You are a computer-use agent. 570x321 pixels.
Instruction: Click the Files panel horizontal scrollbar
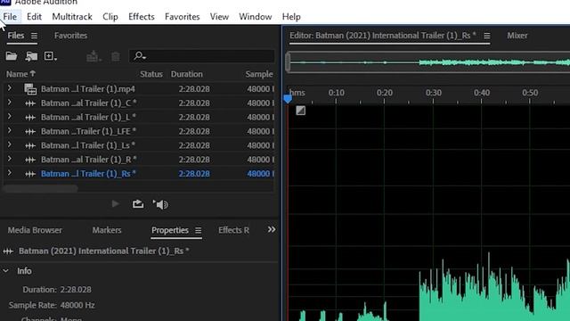coord(40,188)
